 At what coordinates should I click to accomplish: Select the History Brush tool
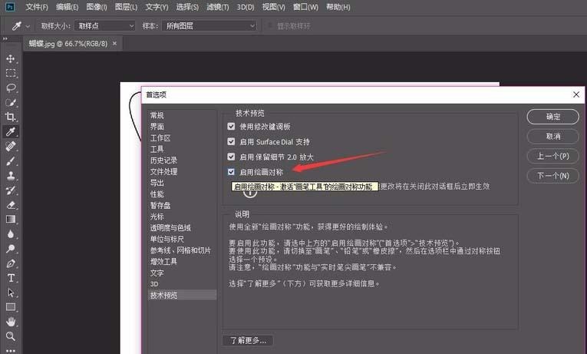point(11,190)
